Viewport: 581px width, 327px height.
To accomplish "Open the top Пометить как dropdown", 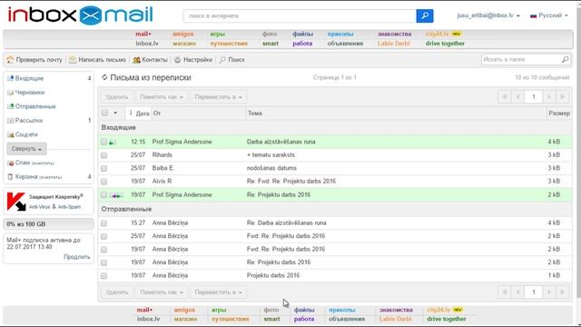I will click(x=162, y=97).
